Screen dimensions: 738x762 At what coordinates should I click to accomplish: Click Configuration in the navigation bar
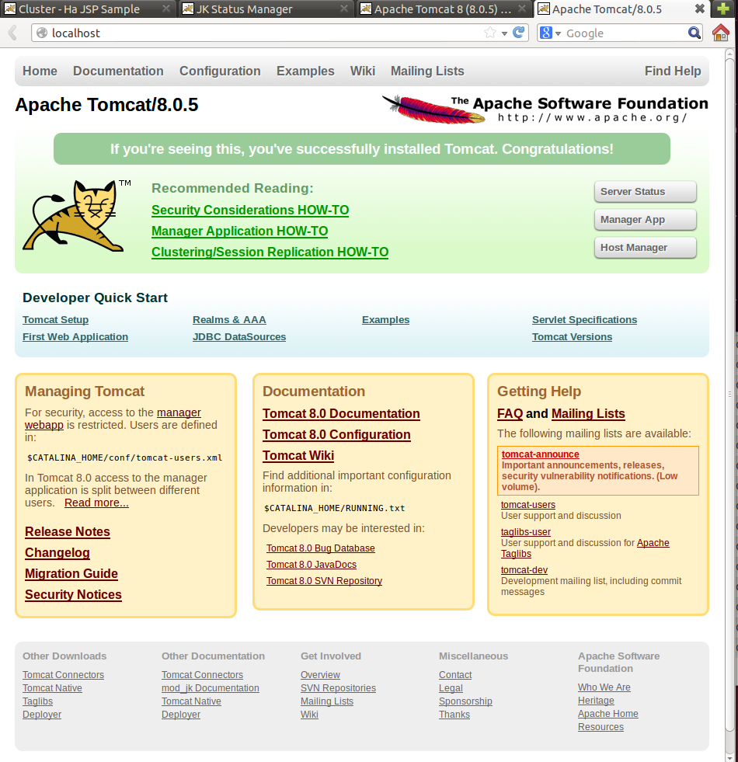pyautogui.click(x=220, y=71)
